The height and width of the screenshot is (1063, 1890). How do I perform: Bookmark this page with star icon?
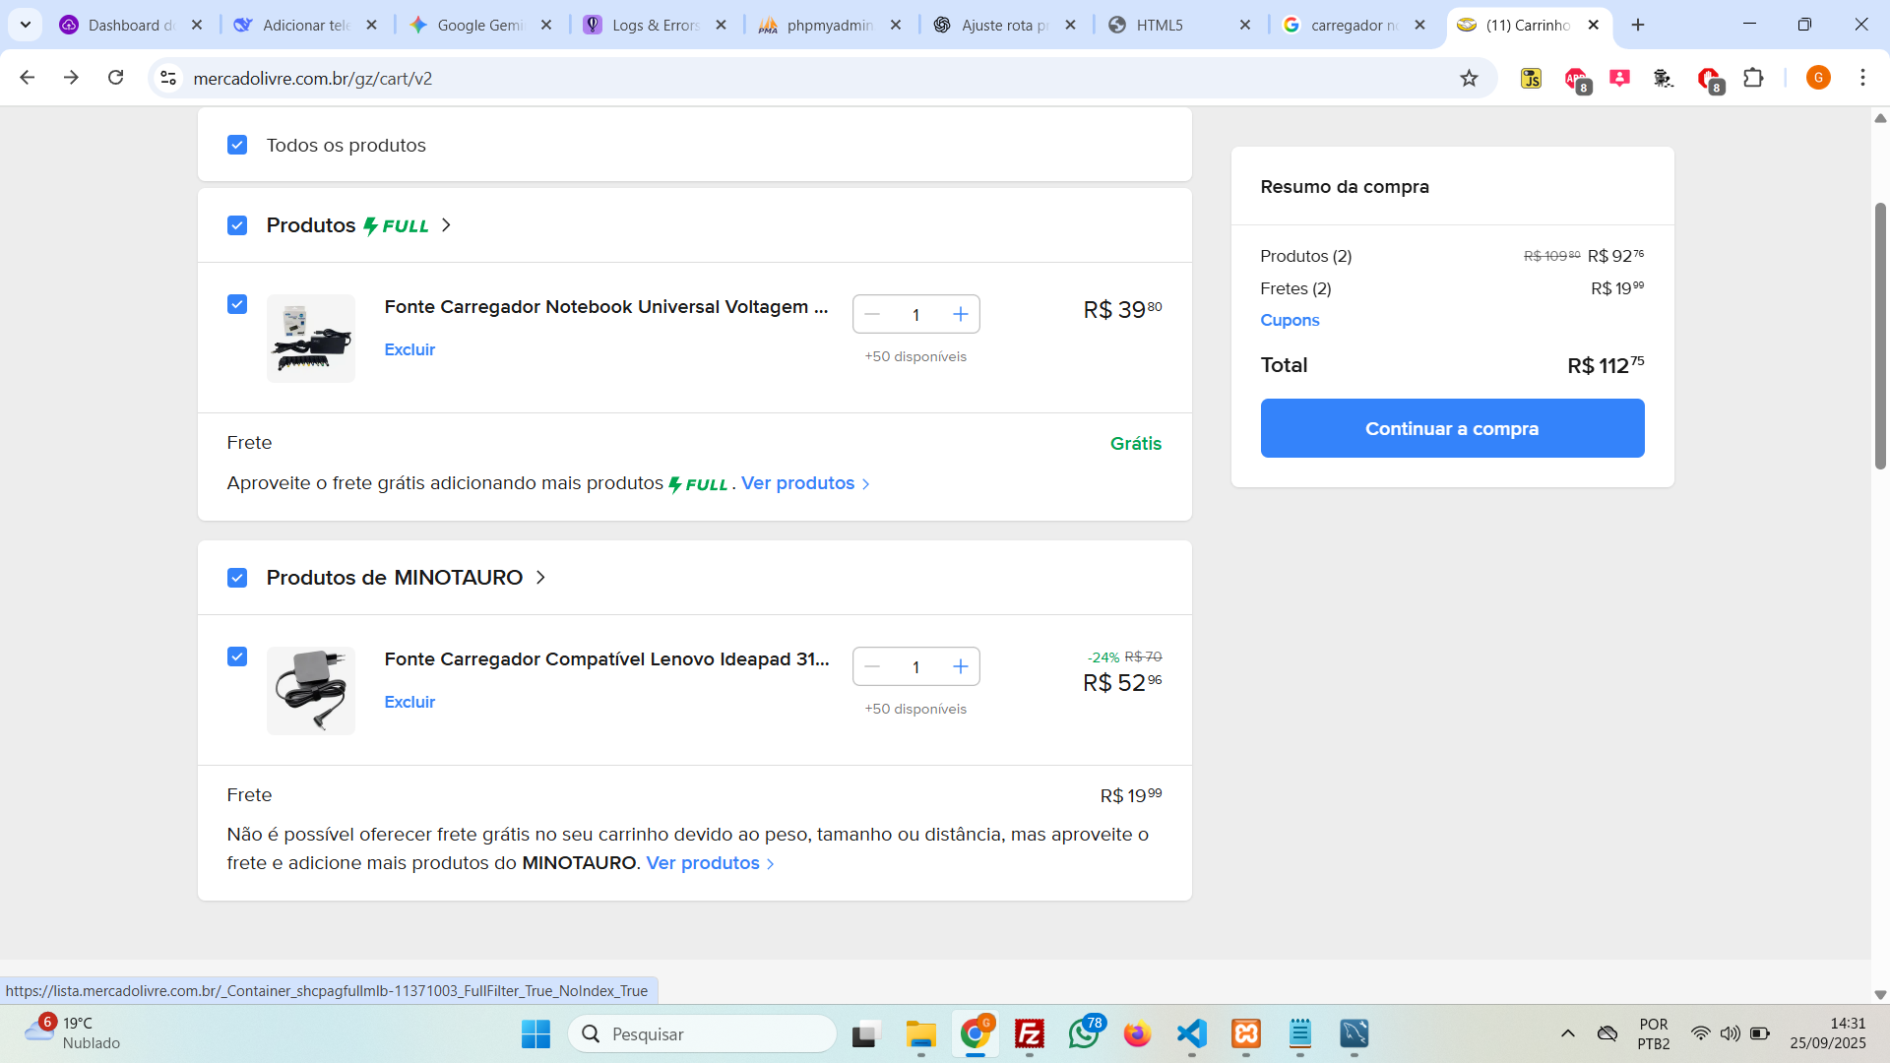point(1469,79)
